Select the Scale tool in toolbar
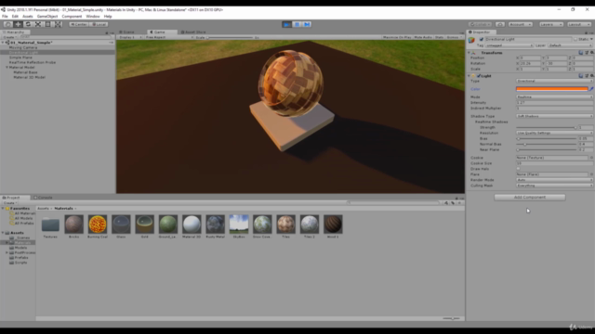Viewport: 595px width, 334px height. [38, 24]
